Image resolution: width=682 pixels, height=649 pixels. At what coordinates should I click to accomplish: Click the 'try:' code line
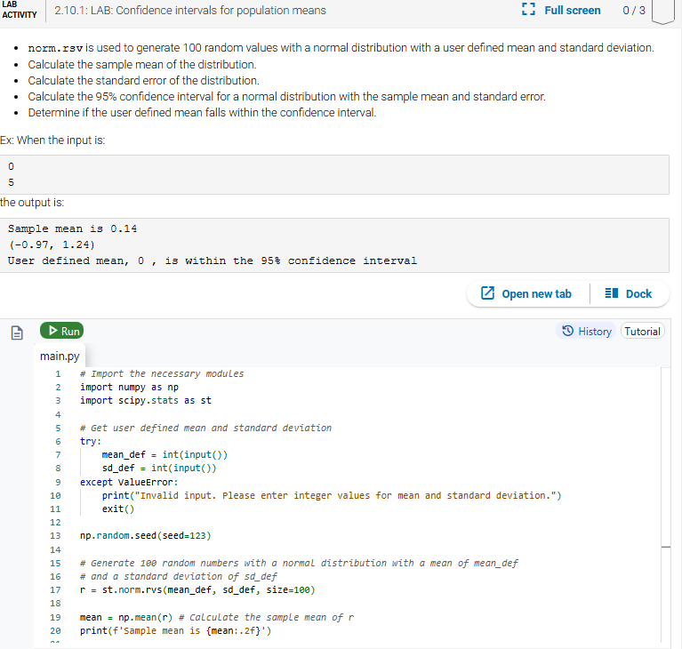[91, 442]
